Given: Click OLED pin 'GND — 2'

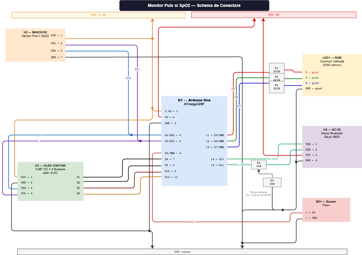Looking at the screenshot, I should point(26,182).
